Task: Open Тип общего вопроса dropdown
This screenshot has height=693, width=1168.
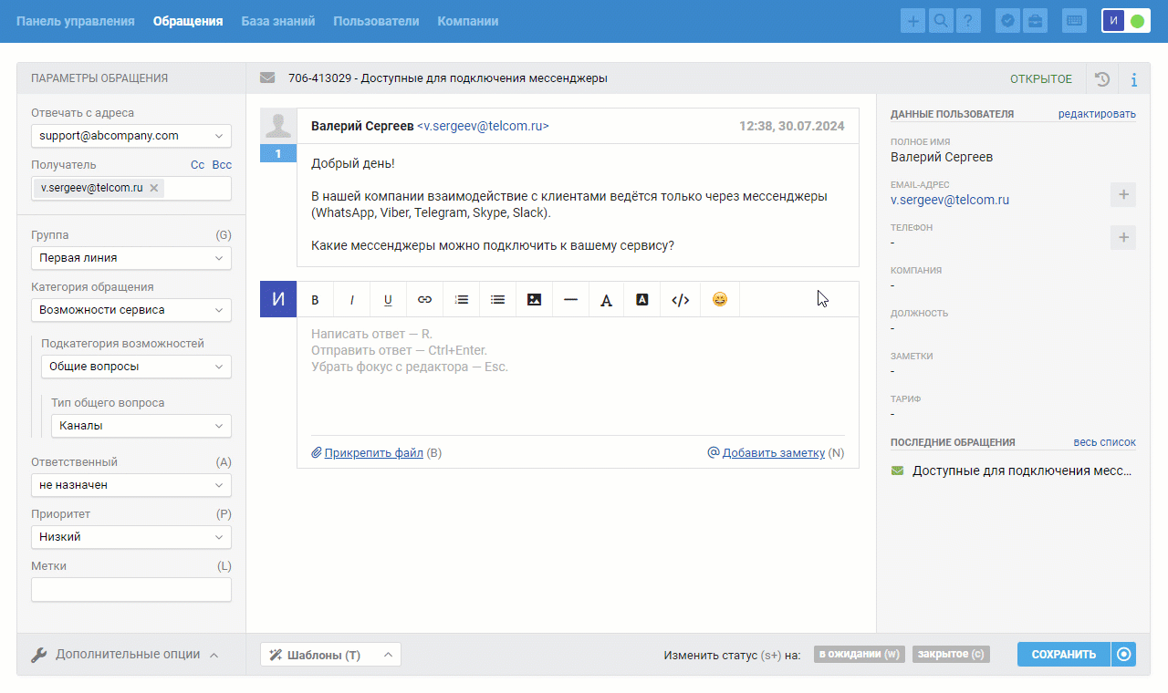Action: pos(141,426)
